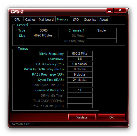Viewport: 137px width, 136px height.
Task: Open the Caches tab
Action: pos(30,20)
